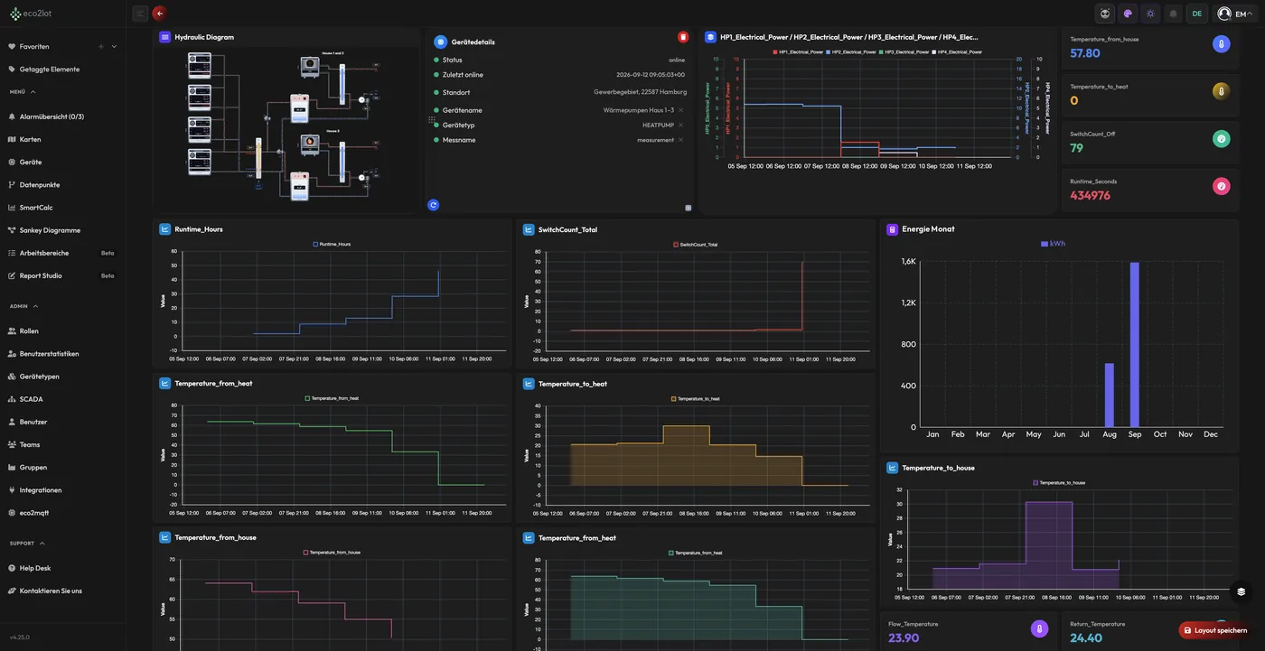This screenshot has width=1265, height=651.
Task: Click the gauge icon on the SwitchCount_Off card
Action: [x=1222, y=139]
